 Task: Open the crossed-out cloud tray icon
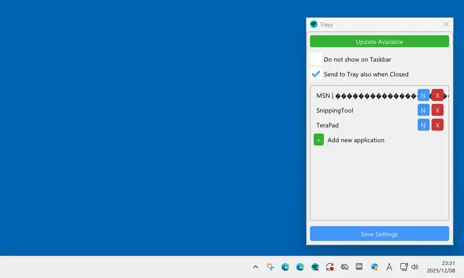coord(344,267)
